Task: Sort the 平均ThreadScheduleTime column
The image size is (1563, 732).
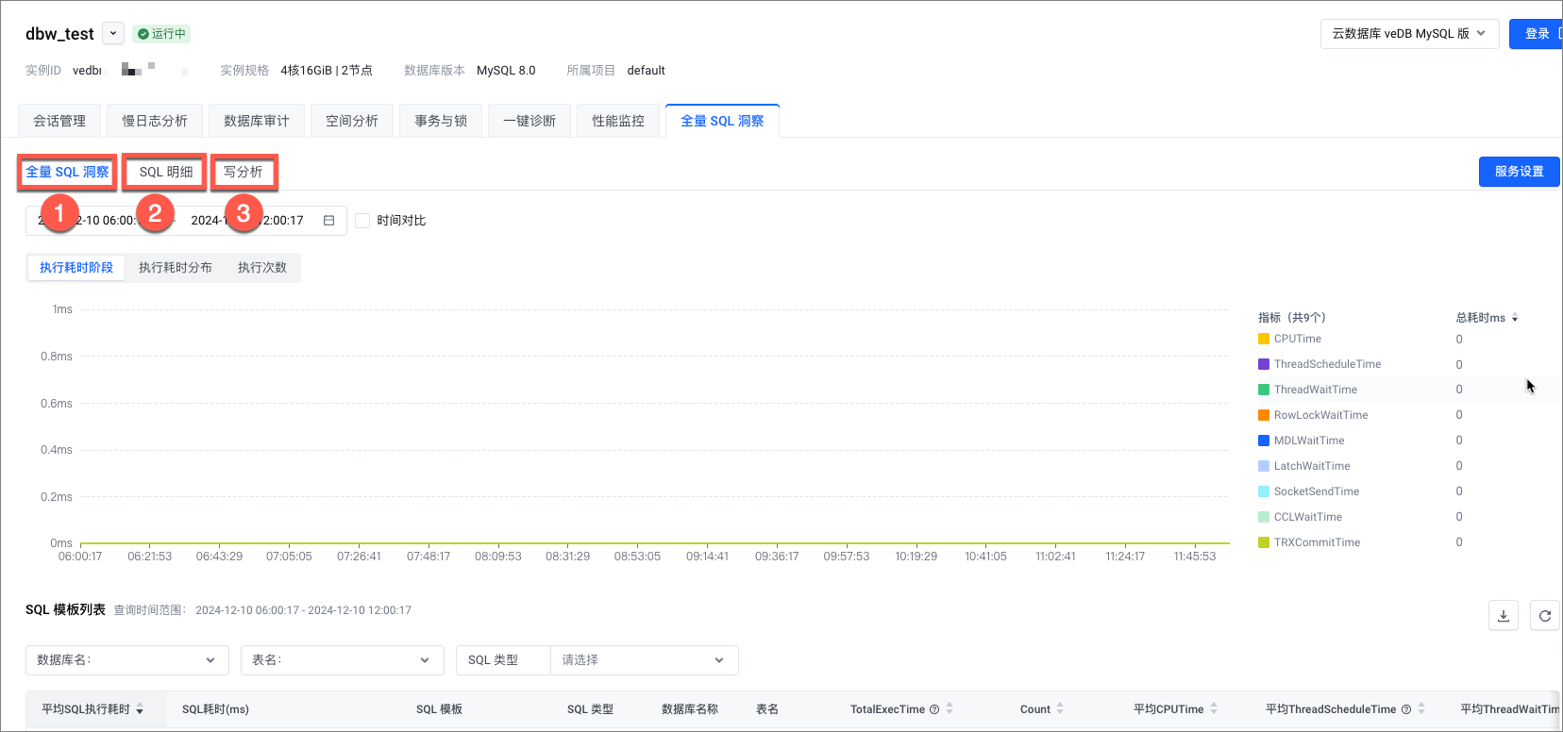Action: [1421, 709]
